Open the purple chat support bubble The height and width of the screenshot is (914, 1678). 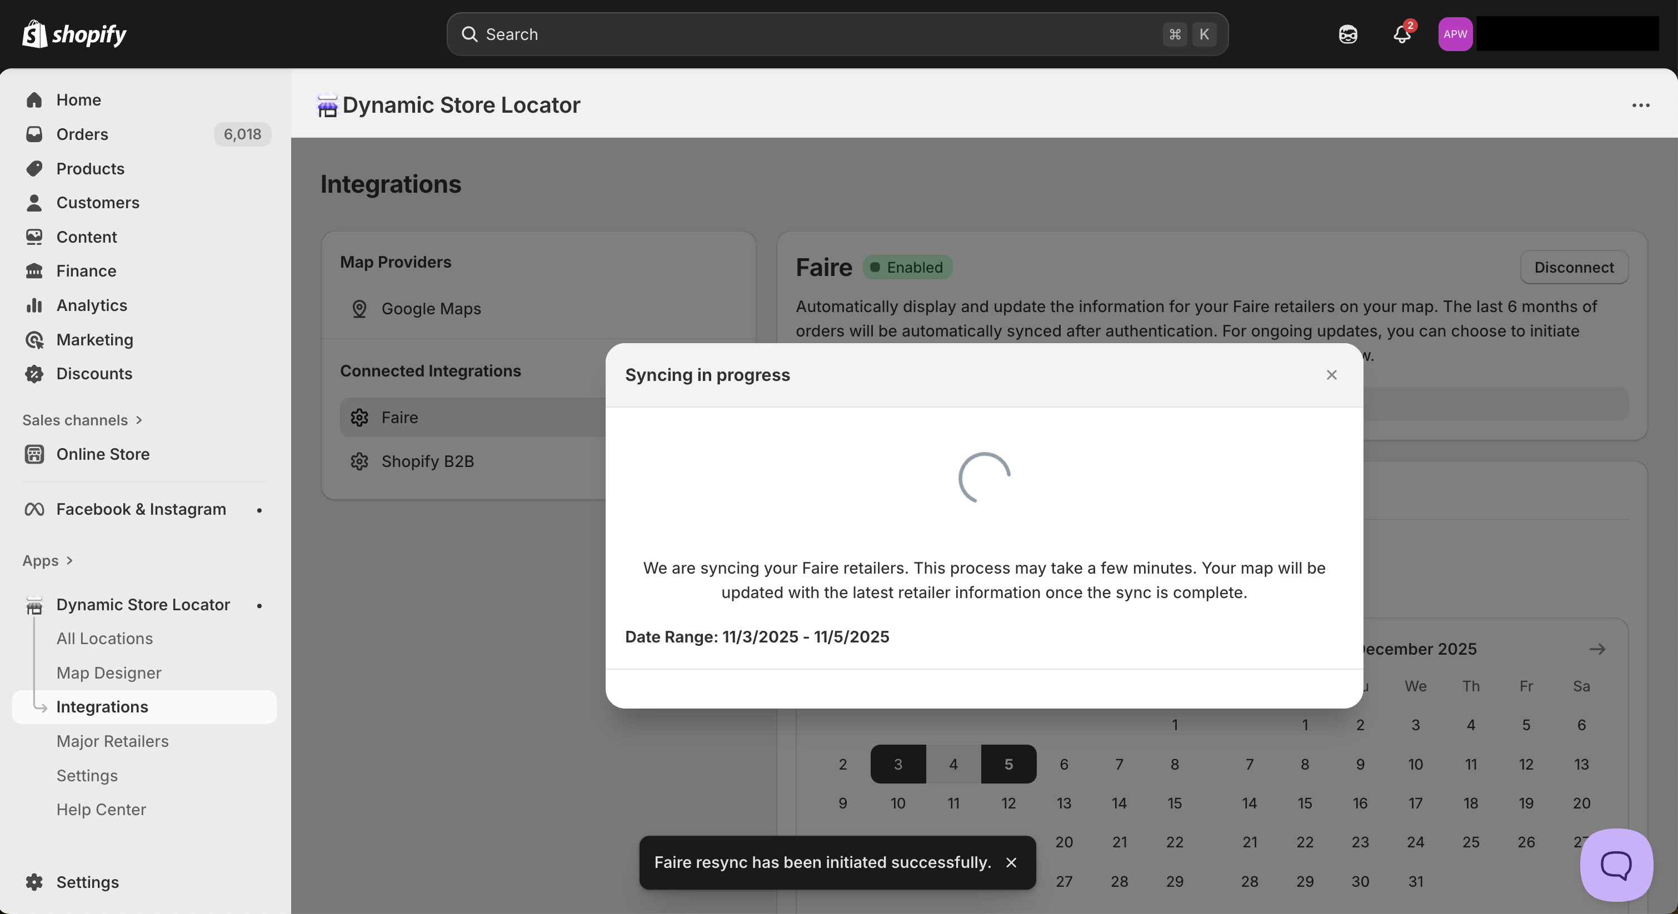(1616, 865)
